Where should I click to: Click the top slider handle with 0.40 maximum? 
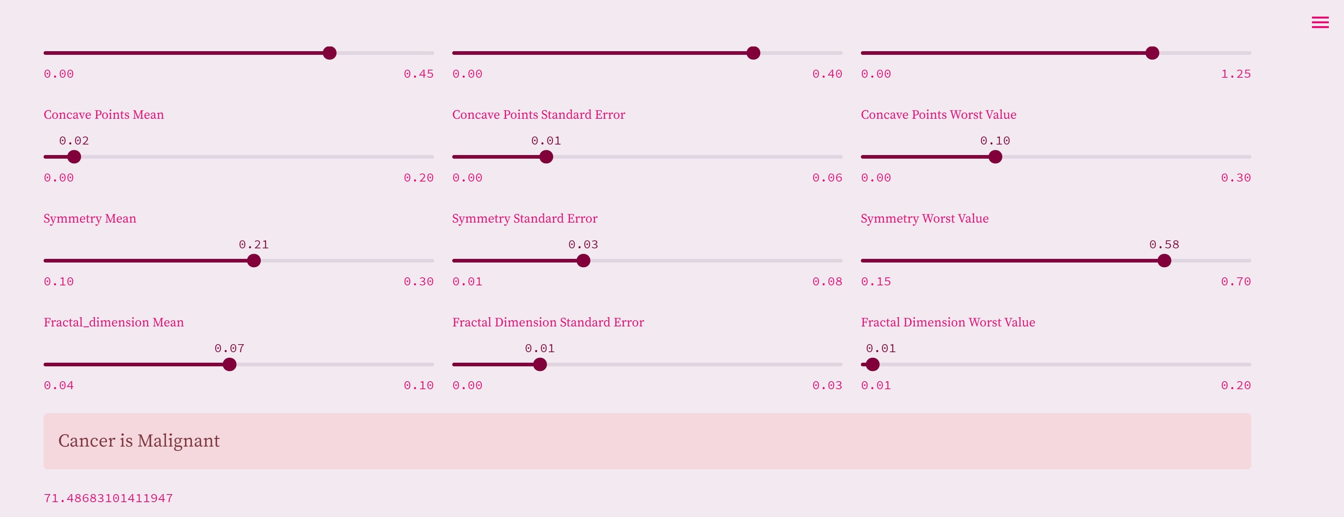click(x=753, y=53)
